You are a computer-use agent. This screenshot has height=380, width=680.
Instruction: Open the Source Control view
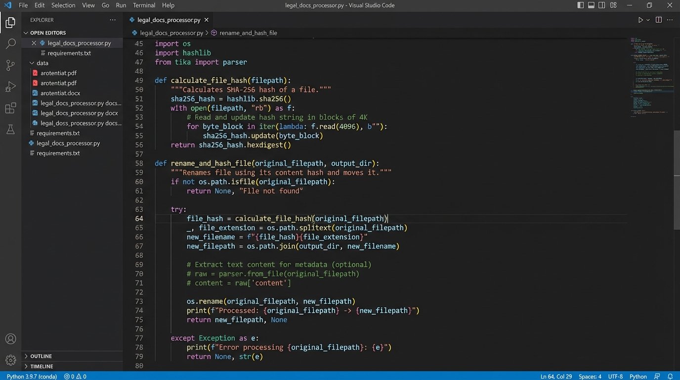coord(10,65)
